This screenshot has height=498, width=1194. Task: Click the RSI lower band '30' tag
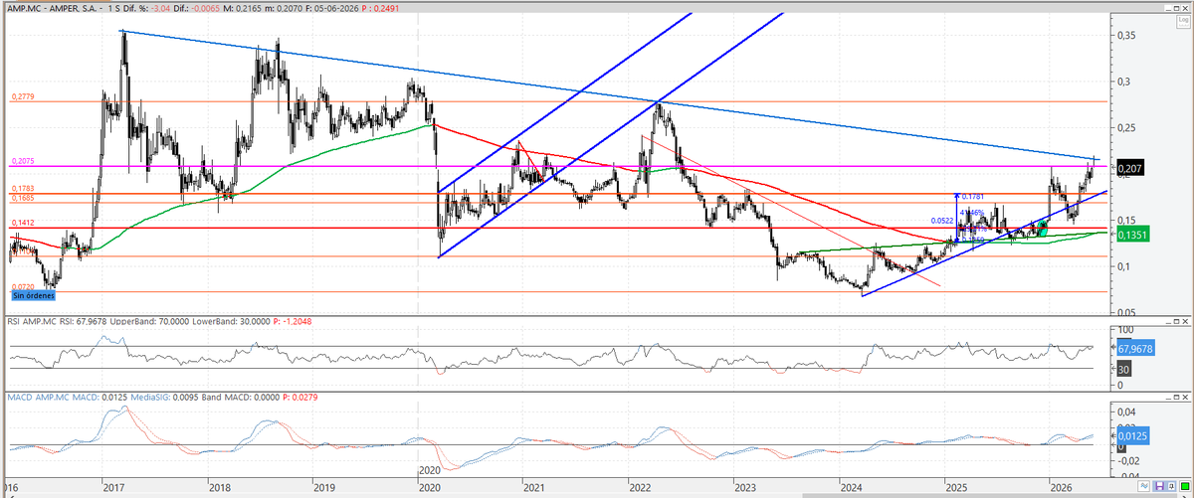pos(1126,368)
